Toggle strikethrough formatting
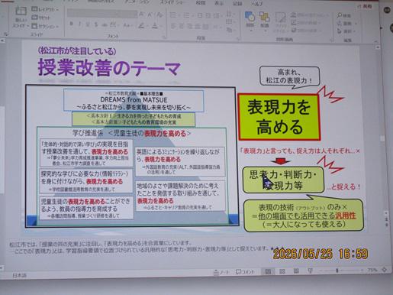 (105, 25)
